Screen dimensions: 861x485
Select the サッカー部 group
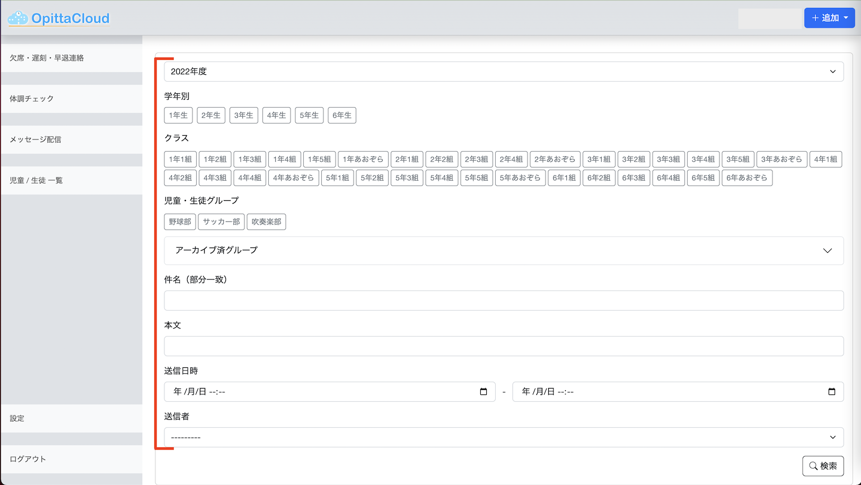point(222,222)
